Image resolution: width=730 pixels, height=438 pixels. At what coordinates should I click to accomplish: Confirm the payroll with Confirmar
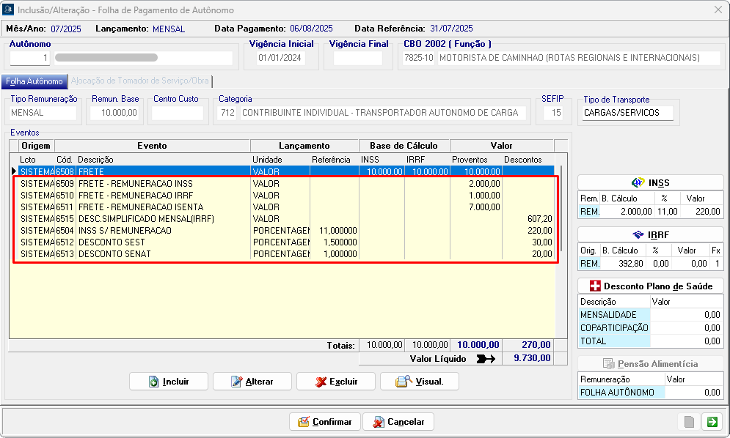(x=325, y=422)
